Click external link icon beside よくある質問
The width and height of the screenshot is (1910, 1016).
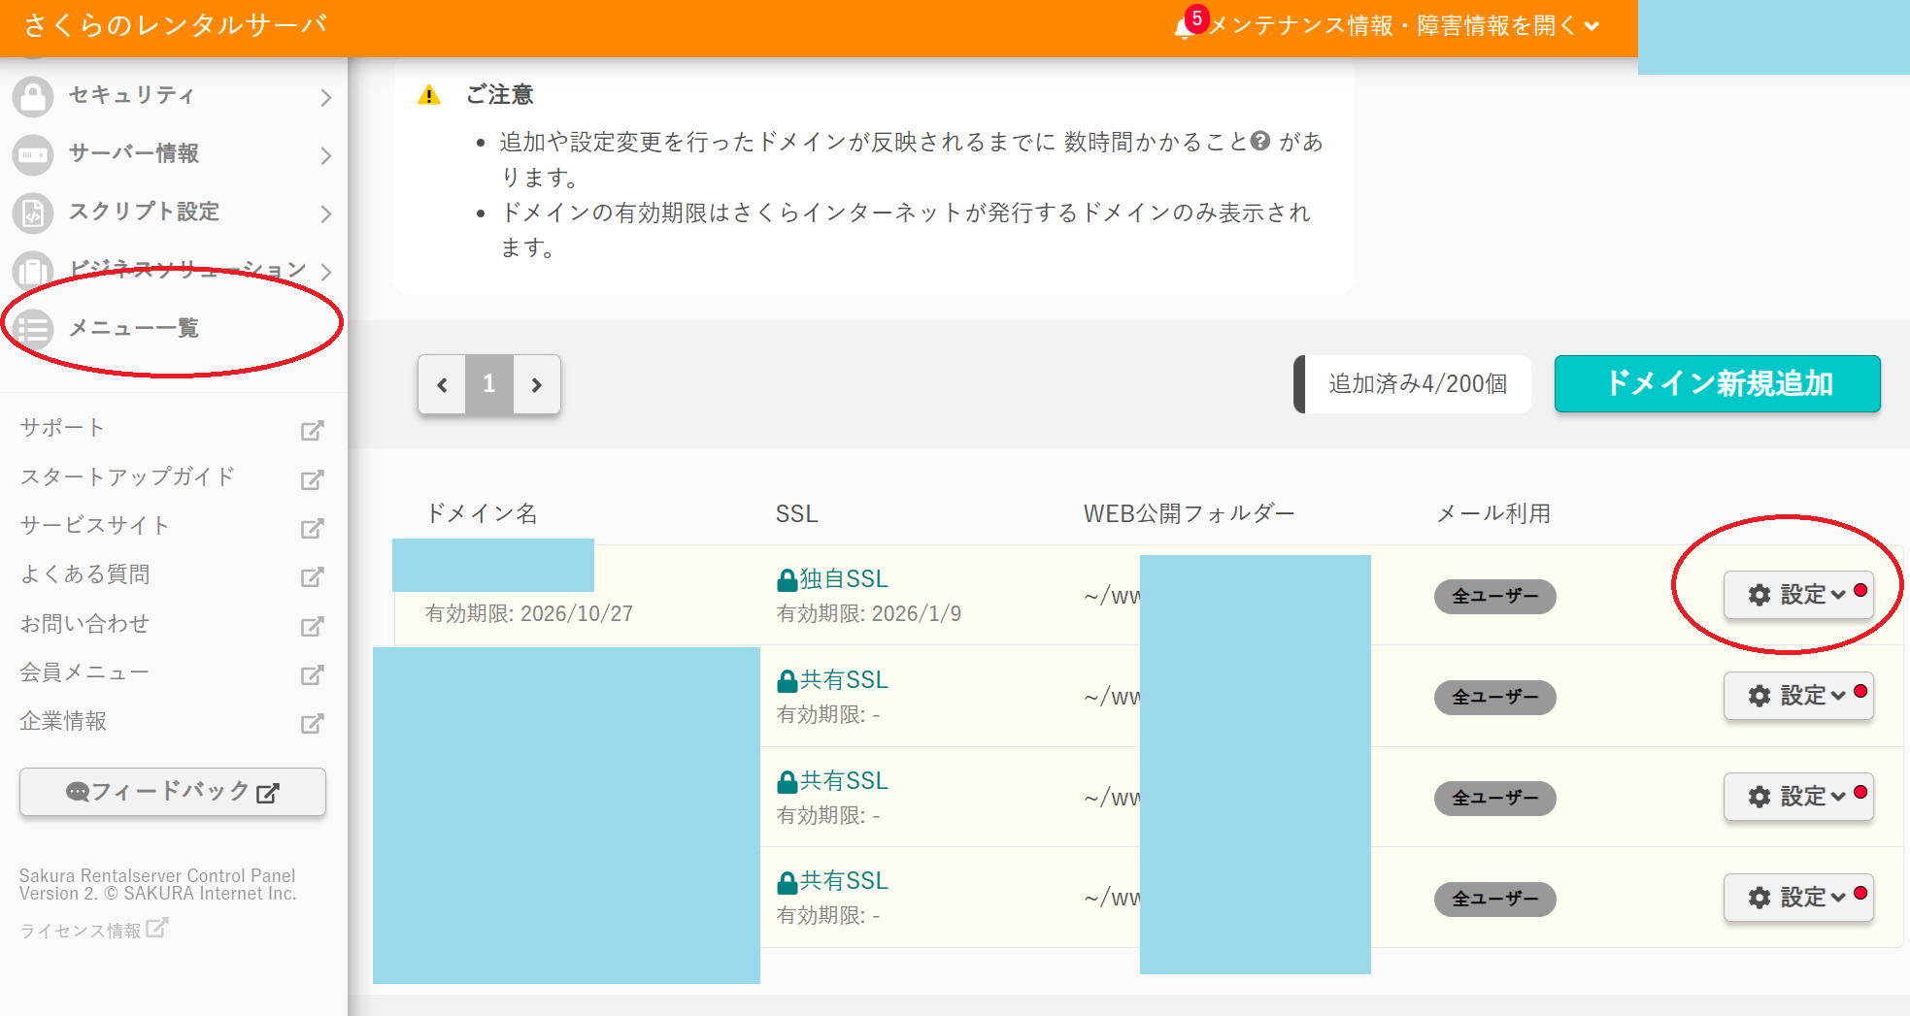click(x=312, y=576)
